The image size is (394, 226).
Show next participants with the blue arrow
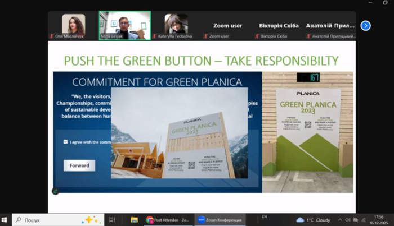click(365, 25)
